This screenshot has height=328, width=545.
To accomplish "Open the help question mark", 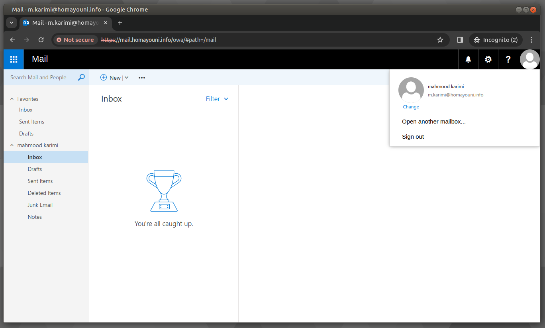I will tap(508, 59).
